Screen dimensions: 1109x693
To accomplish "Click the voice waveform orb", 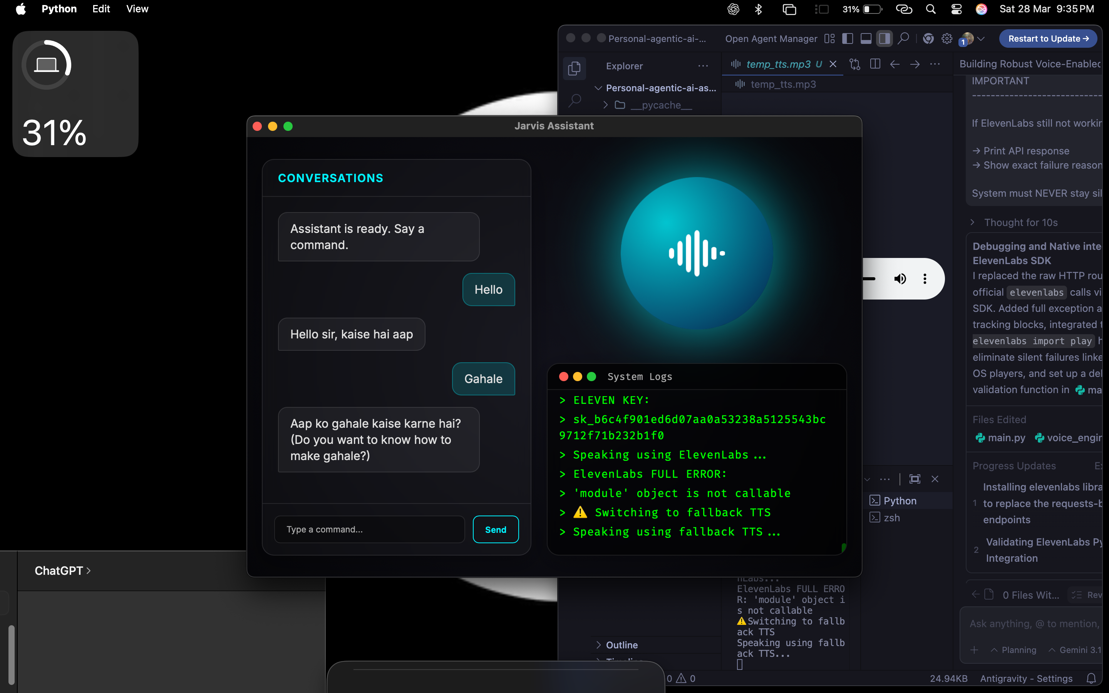I will click(x=697, y=253).
